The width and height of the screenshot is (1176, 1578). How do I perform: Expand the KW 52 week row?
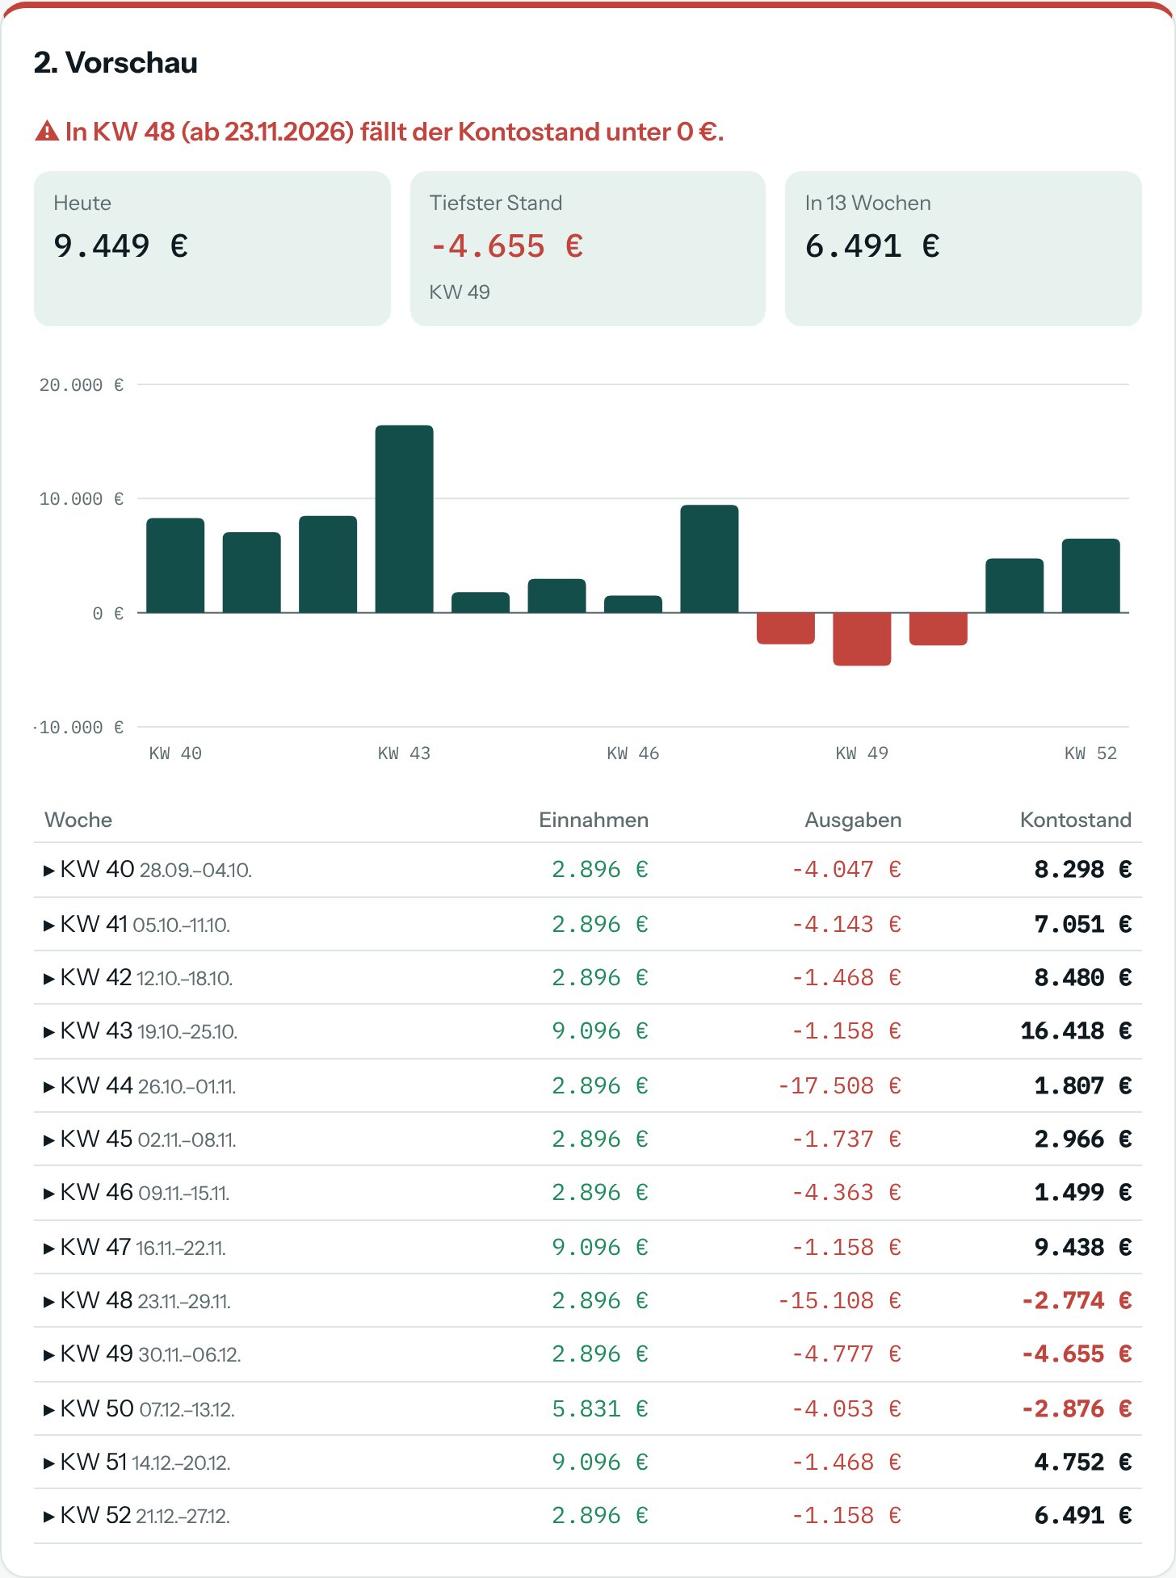[x=587, y=1516]
